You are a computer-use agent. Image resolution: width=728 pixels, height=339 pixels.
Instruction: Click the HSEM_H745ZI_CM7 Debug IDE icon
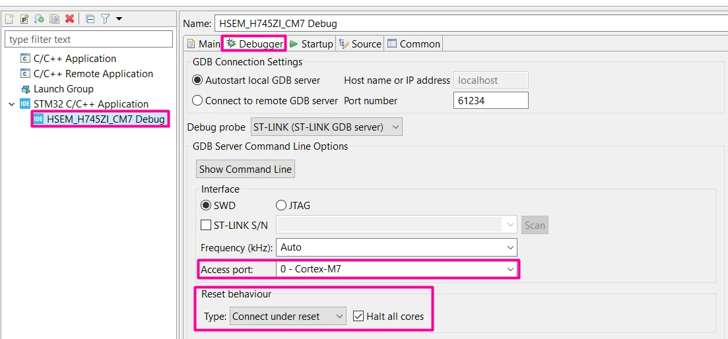coord(39,119)
